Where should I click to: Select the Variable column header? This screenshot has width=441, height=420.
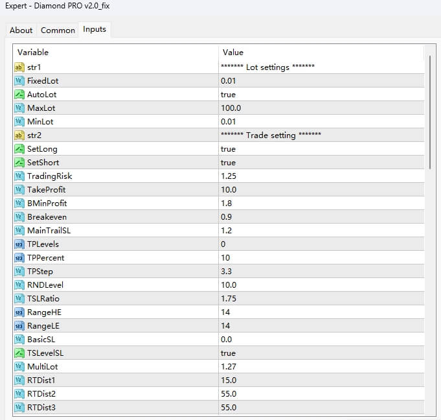tap(33, 52)
